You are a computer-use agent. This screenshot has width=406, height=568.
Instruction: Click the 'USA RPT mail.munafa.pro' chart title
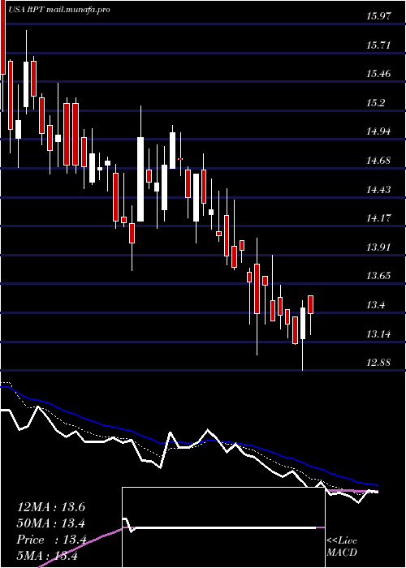[58, 10]
